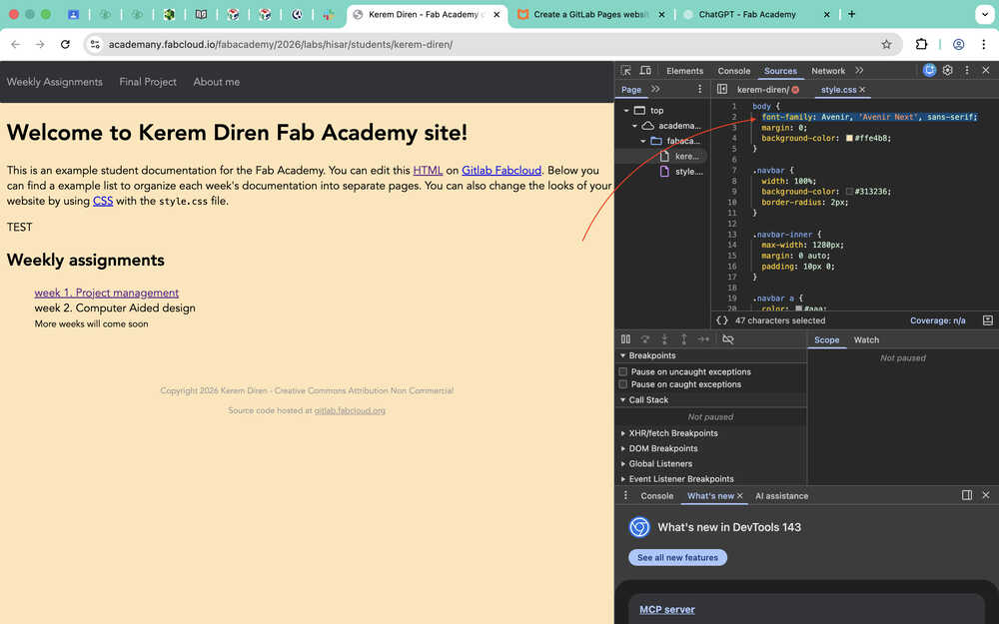Click the #313236 color swatch in style.css

pos(849,192)
